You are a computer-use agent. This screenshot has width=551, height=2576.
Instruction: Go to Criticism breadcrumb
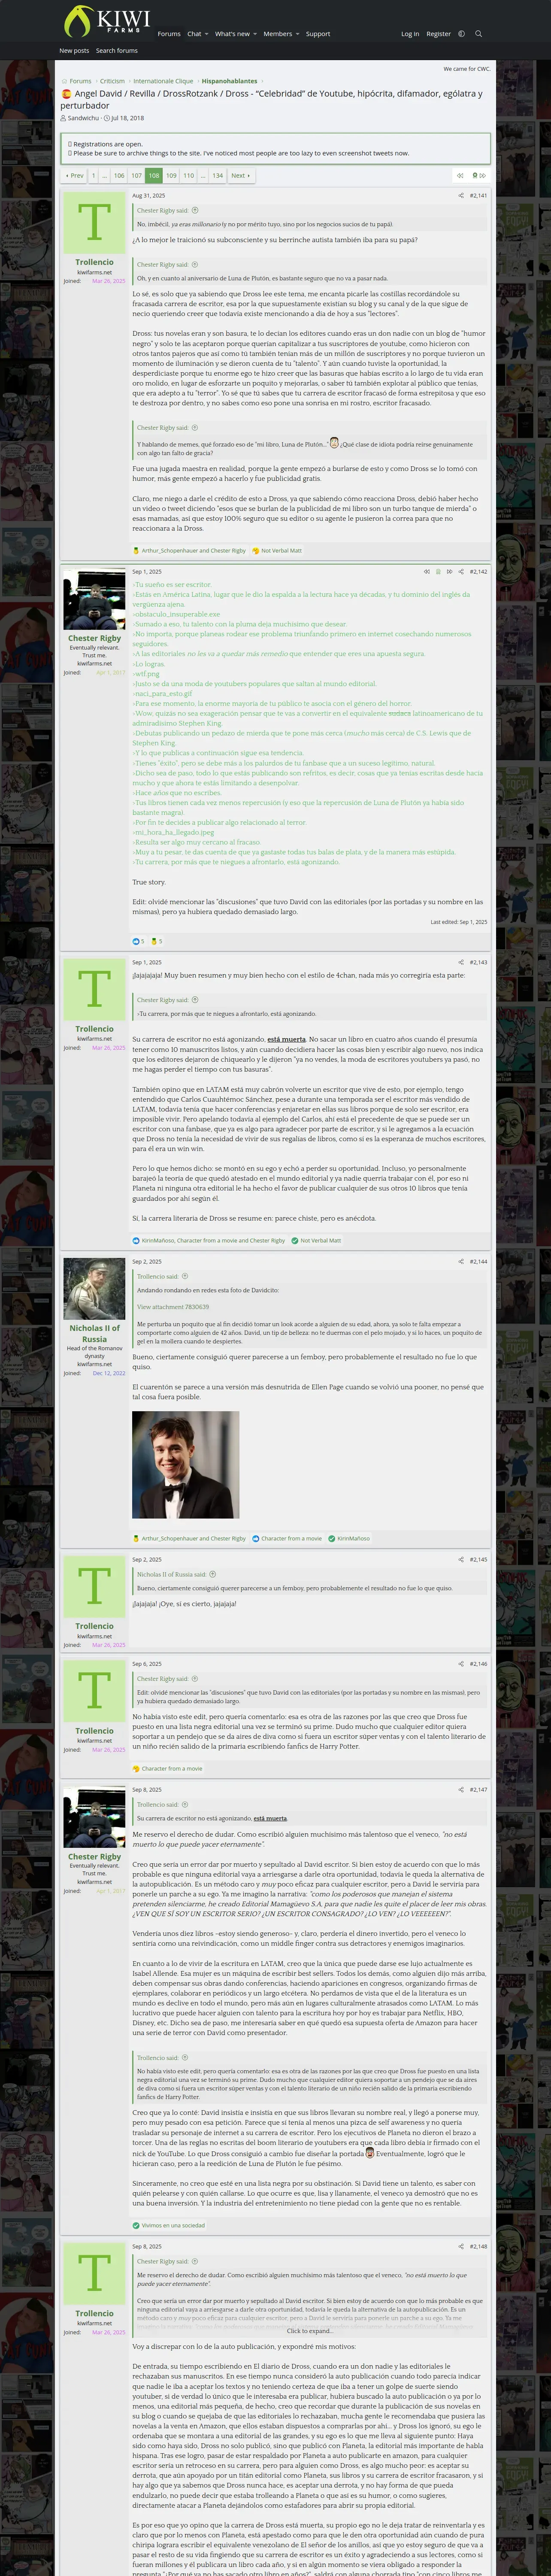point(112,81)
